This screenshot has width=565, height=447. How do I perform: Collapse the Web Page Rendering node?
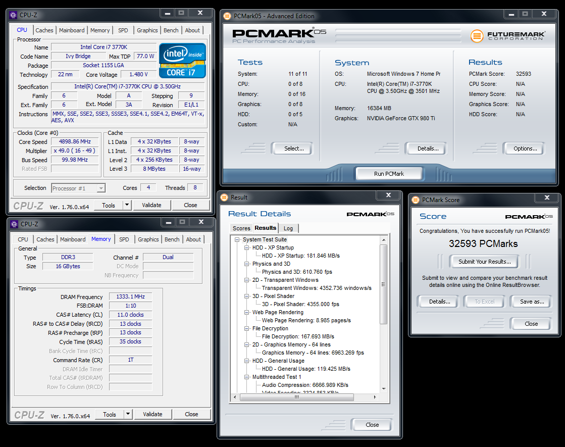[x=247, y=312]
